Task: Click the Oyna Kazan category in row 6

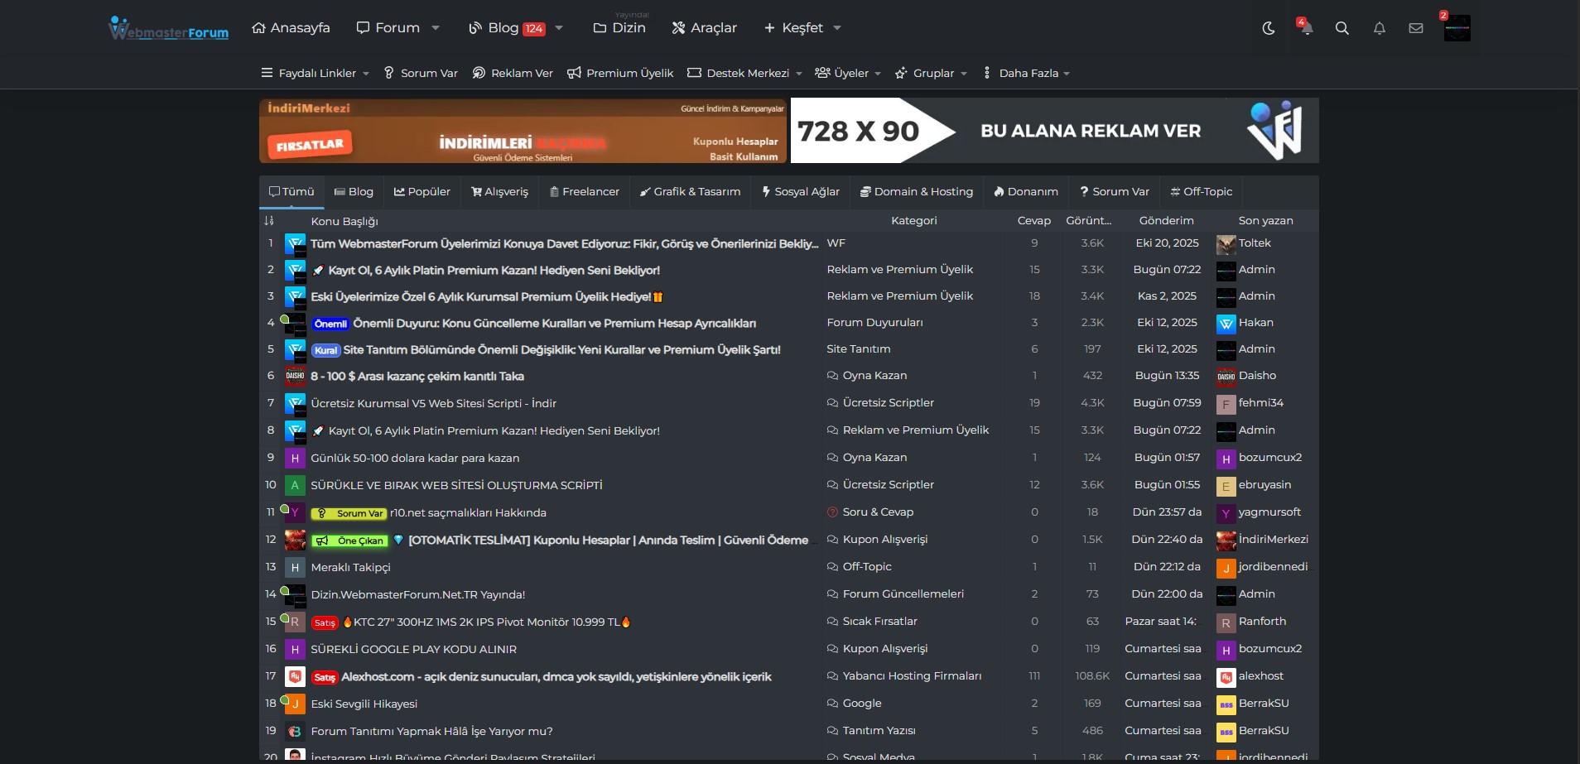Action: (874, 376)
